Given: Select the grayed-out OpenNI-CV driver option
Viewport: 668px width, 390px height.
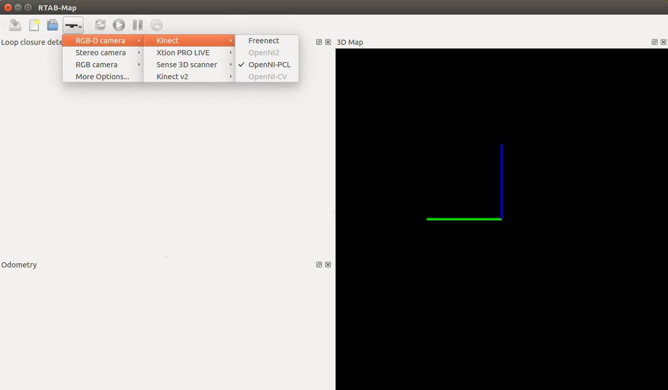Looking at the screenshot, I should pyautogui.click(x=267, y=77).
